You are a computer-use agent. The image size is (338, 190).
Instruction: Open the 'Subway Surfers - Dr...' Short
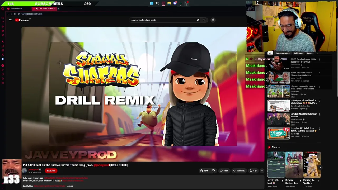pyautogui.click(x=294, y=165)
